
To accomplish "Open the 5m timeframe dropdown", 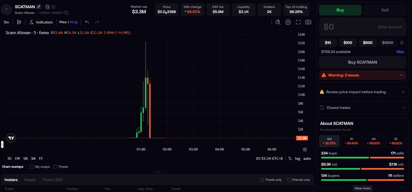I will (6, 22).
